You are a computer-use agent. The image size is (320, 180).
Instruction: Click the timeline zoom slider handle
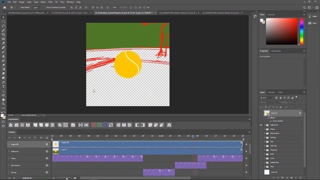(x=67, y=178)
